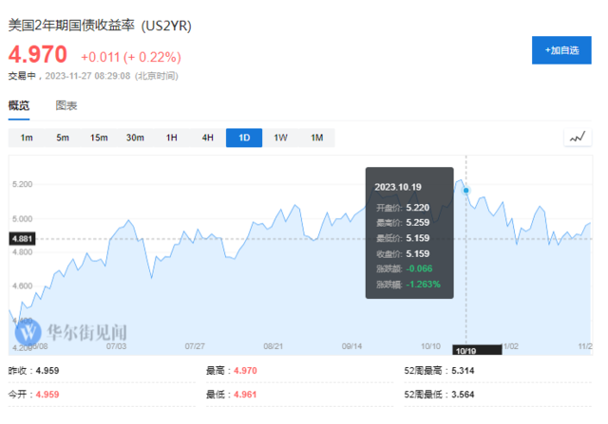Click the 今开 value 4.959

point(47,395)
